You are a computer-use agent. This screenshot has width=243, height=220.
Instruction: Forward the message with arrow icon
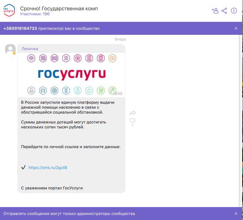click(x=133, y=113)
